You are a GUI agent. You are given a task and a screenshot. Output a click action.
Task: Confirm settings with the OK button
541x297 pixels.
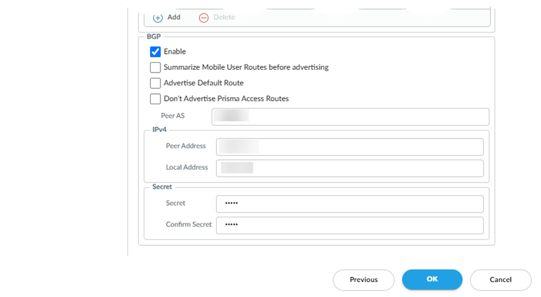[x=432, y=280]
